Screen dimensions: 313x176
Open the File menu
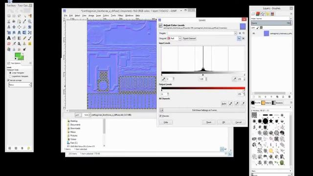[x=66, y=16]
